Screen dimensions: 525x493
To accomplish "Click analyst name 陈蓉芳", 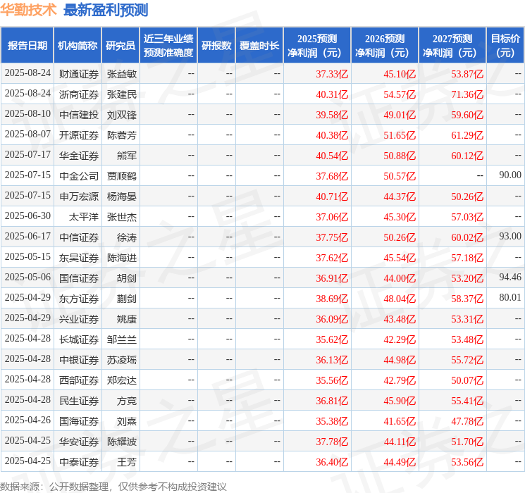I will (122, 135).
